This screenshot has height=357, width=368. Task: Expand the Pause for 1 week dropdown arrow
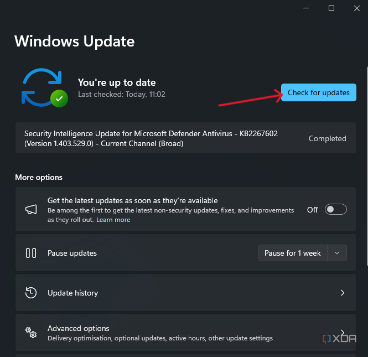point(337,253)
